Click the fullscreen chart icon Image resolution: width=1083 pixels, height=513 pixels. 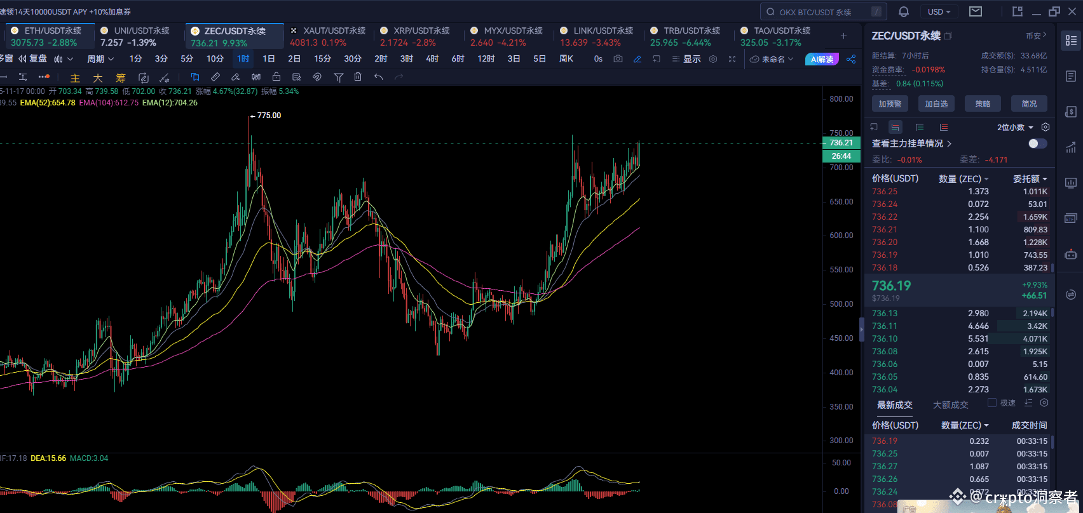pos(732,59)
